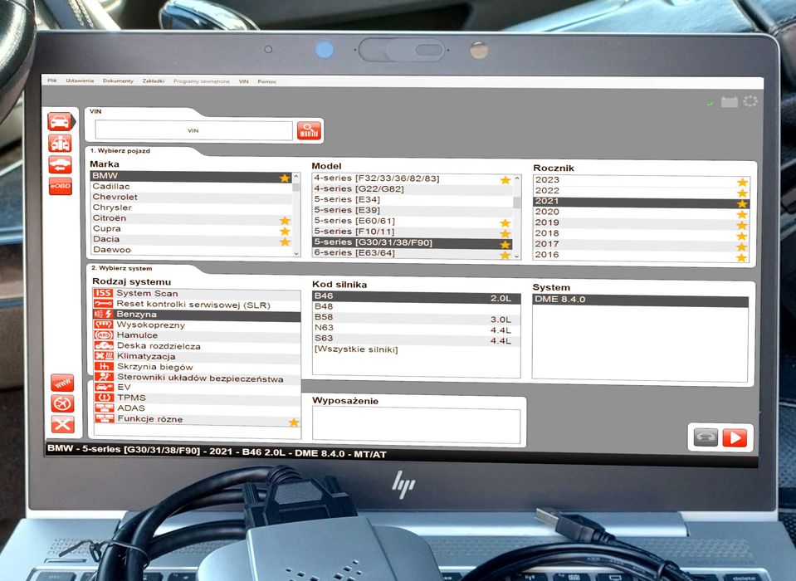Open the VIN menu
Viewport: 796px width, 581px height.
click(244, 81)
